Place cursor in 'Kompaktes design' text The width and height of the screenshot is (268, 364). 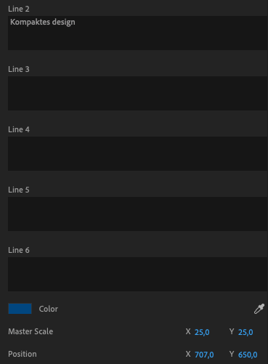(43, 23)
